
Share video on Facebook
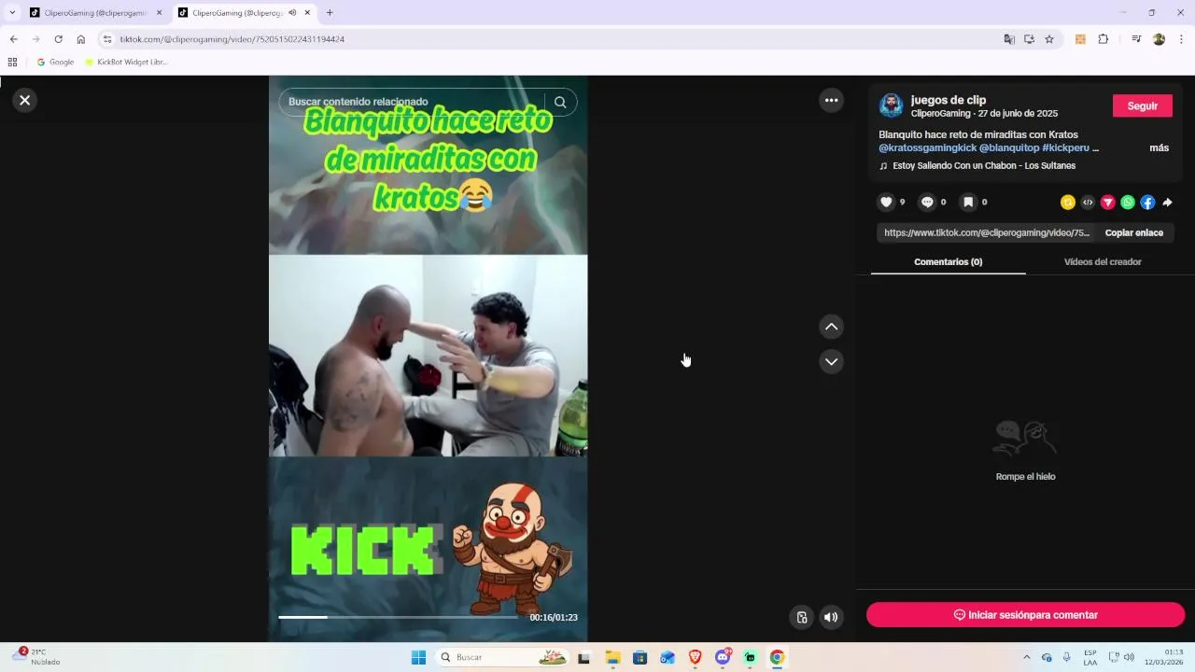point(1147,202)
